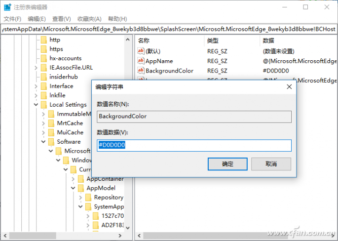Collapse the AppModel tree node
The image size is (338, 241).
[x=73, y=188]
